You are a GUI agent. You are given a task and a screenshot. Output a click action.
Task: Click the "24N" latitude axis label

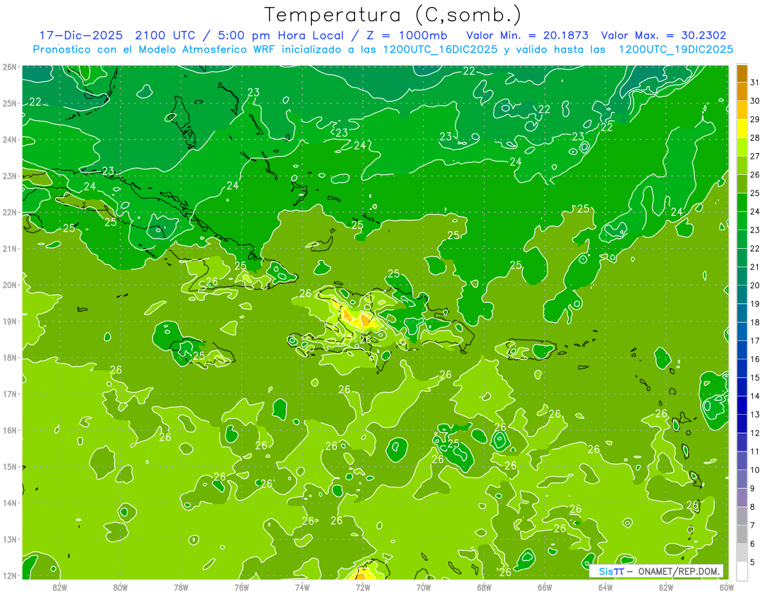[x=9, y=140]
